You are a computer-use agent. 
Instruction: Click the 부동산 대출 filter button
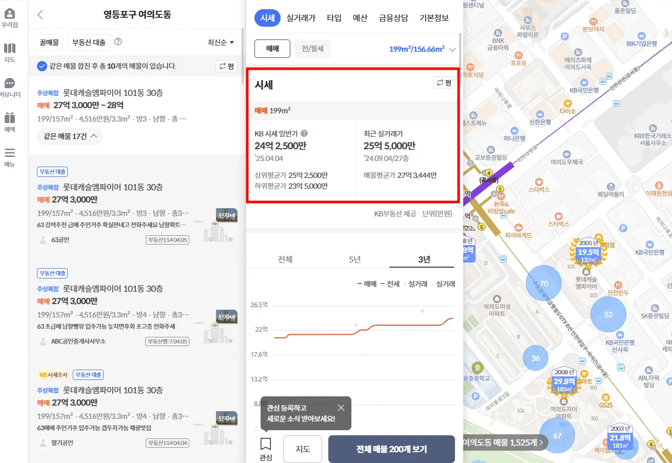click(x=89, y=43)
